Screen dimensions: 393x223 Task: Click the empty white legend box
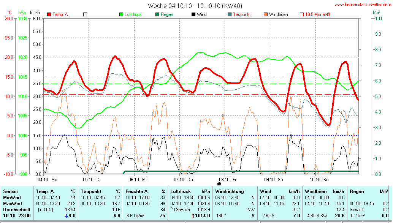coord(85,14)
